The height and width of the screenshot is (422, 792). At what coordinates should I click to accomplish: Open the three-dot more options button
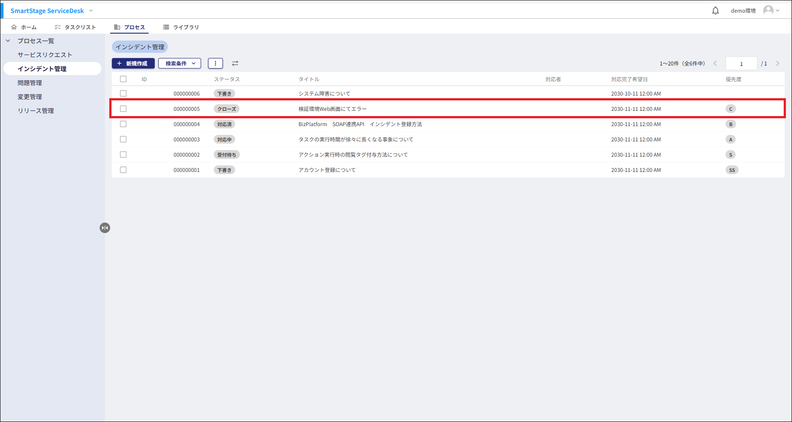tap(215, 63)
